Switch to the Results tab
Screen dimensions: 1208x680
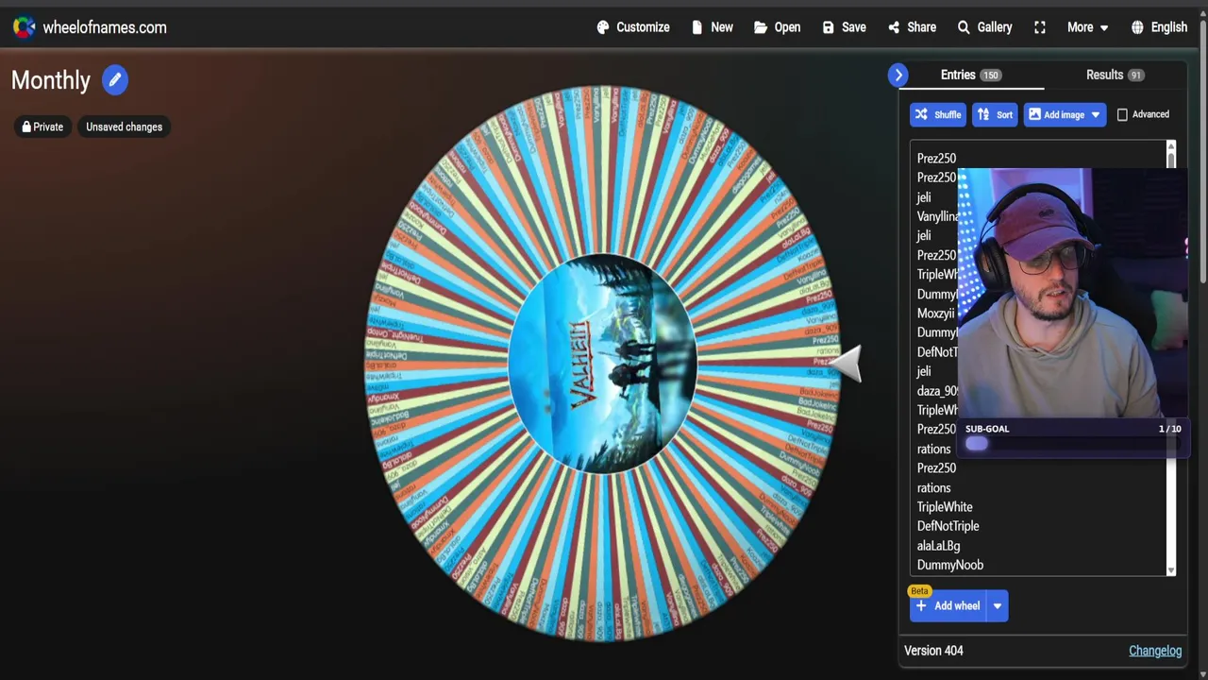tap(1115, 75)
